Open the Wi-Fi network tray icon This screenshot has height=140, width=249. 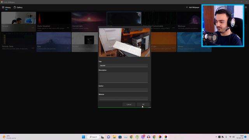230,137
